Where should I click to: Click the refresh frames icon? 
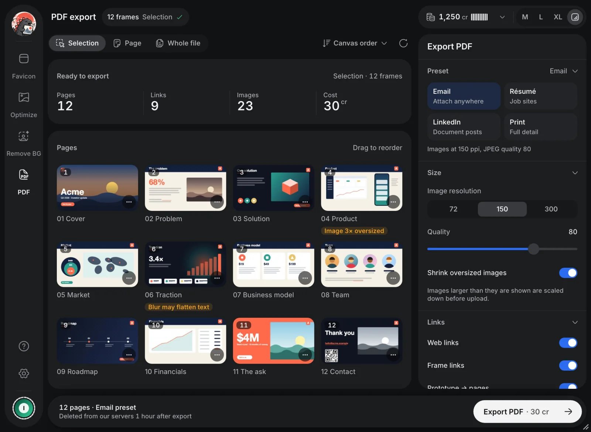[403, 43]
